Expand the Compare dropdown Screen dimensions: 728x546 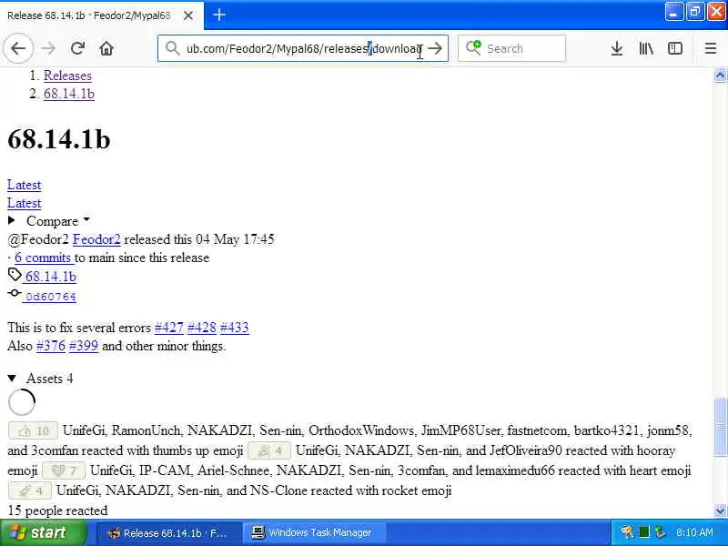(x=49, y=221)
